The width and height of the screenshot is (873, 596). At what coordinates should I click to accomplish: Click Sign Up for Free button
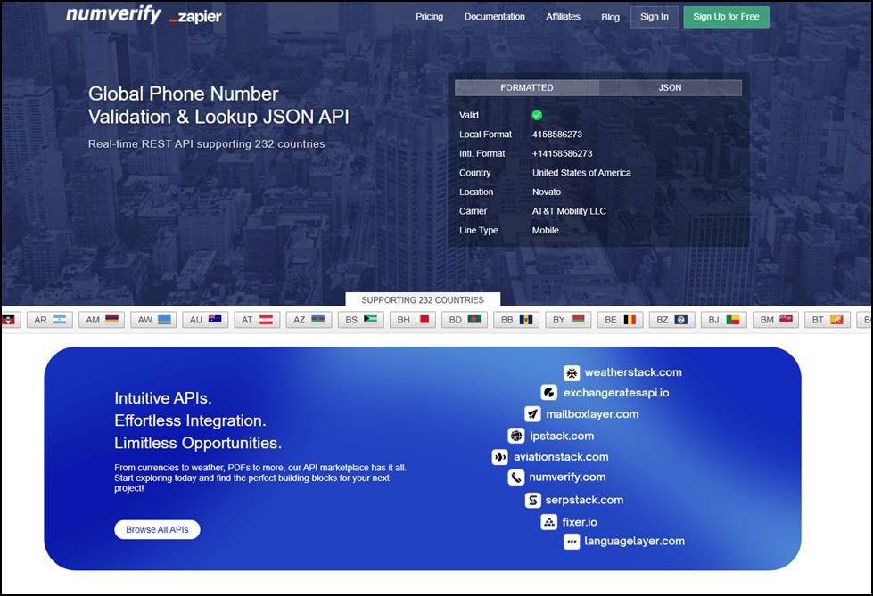(726, 17)
